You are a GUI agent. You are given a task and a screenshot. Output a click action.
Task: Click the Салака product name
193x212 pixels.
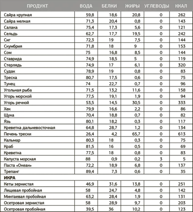(11, 28)
